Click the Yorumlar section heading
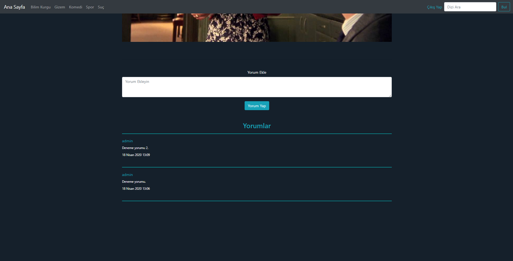The image size is (513, 261). [256, 126]
